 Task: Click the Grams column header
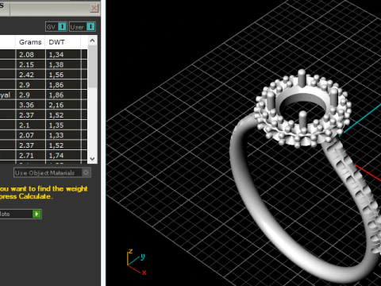click(30, 42)
